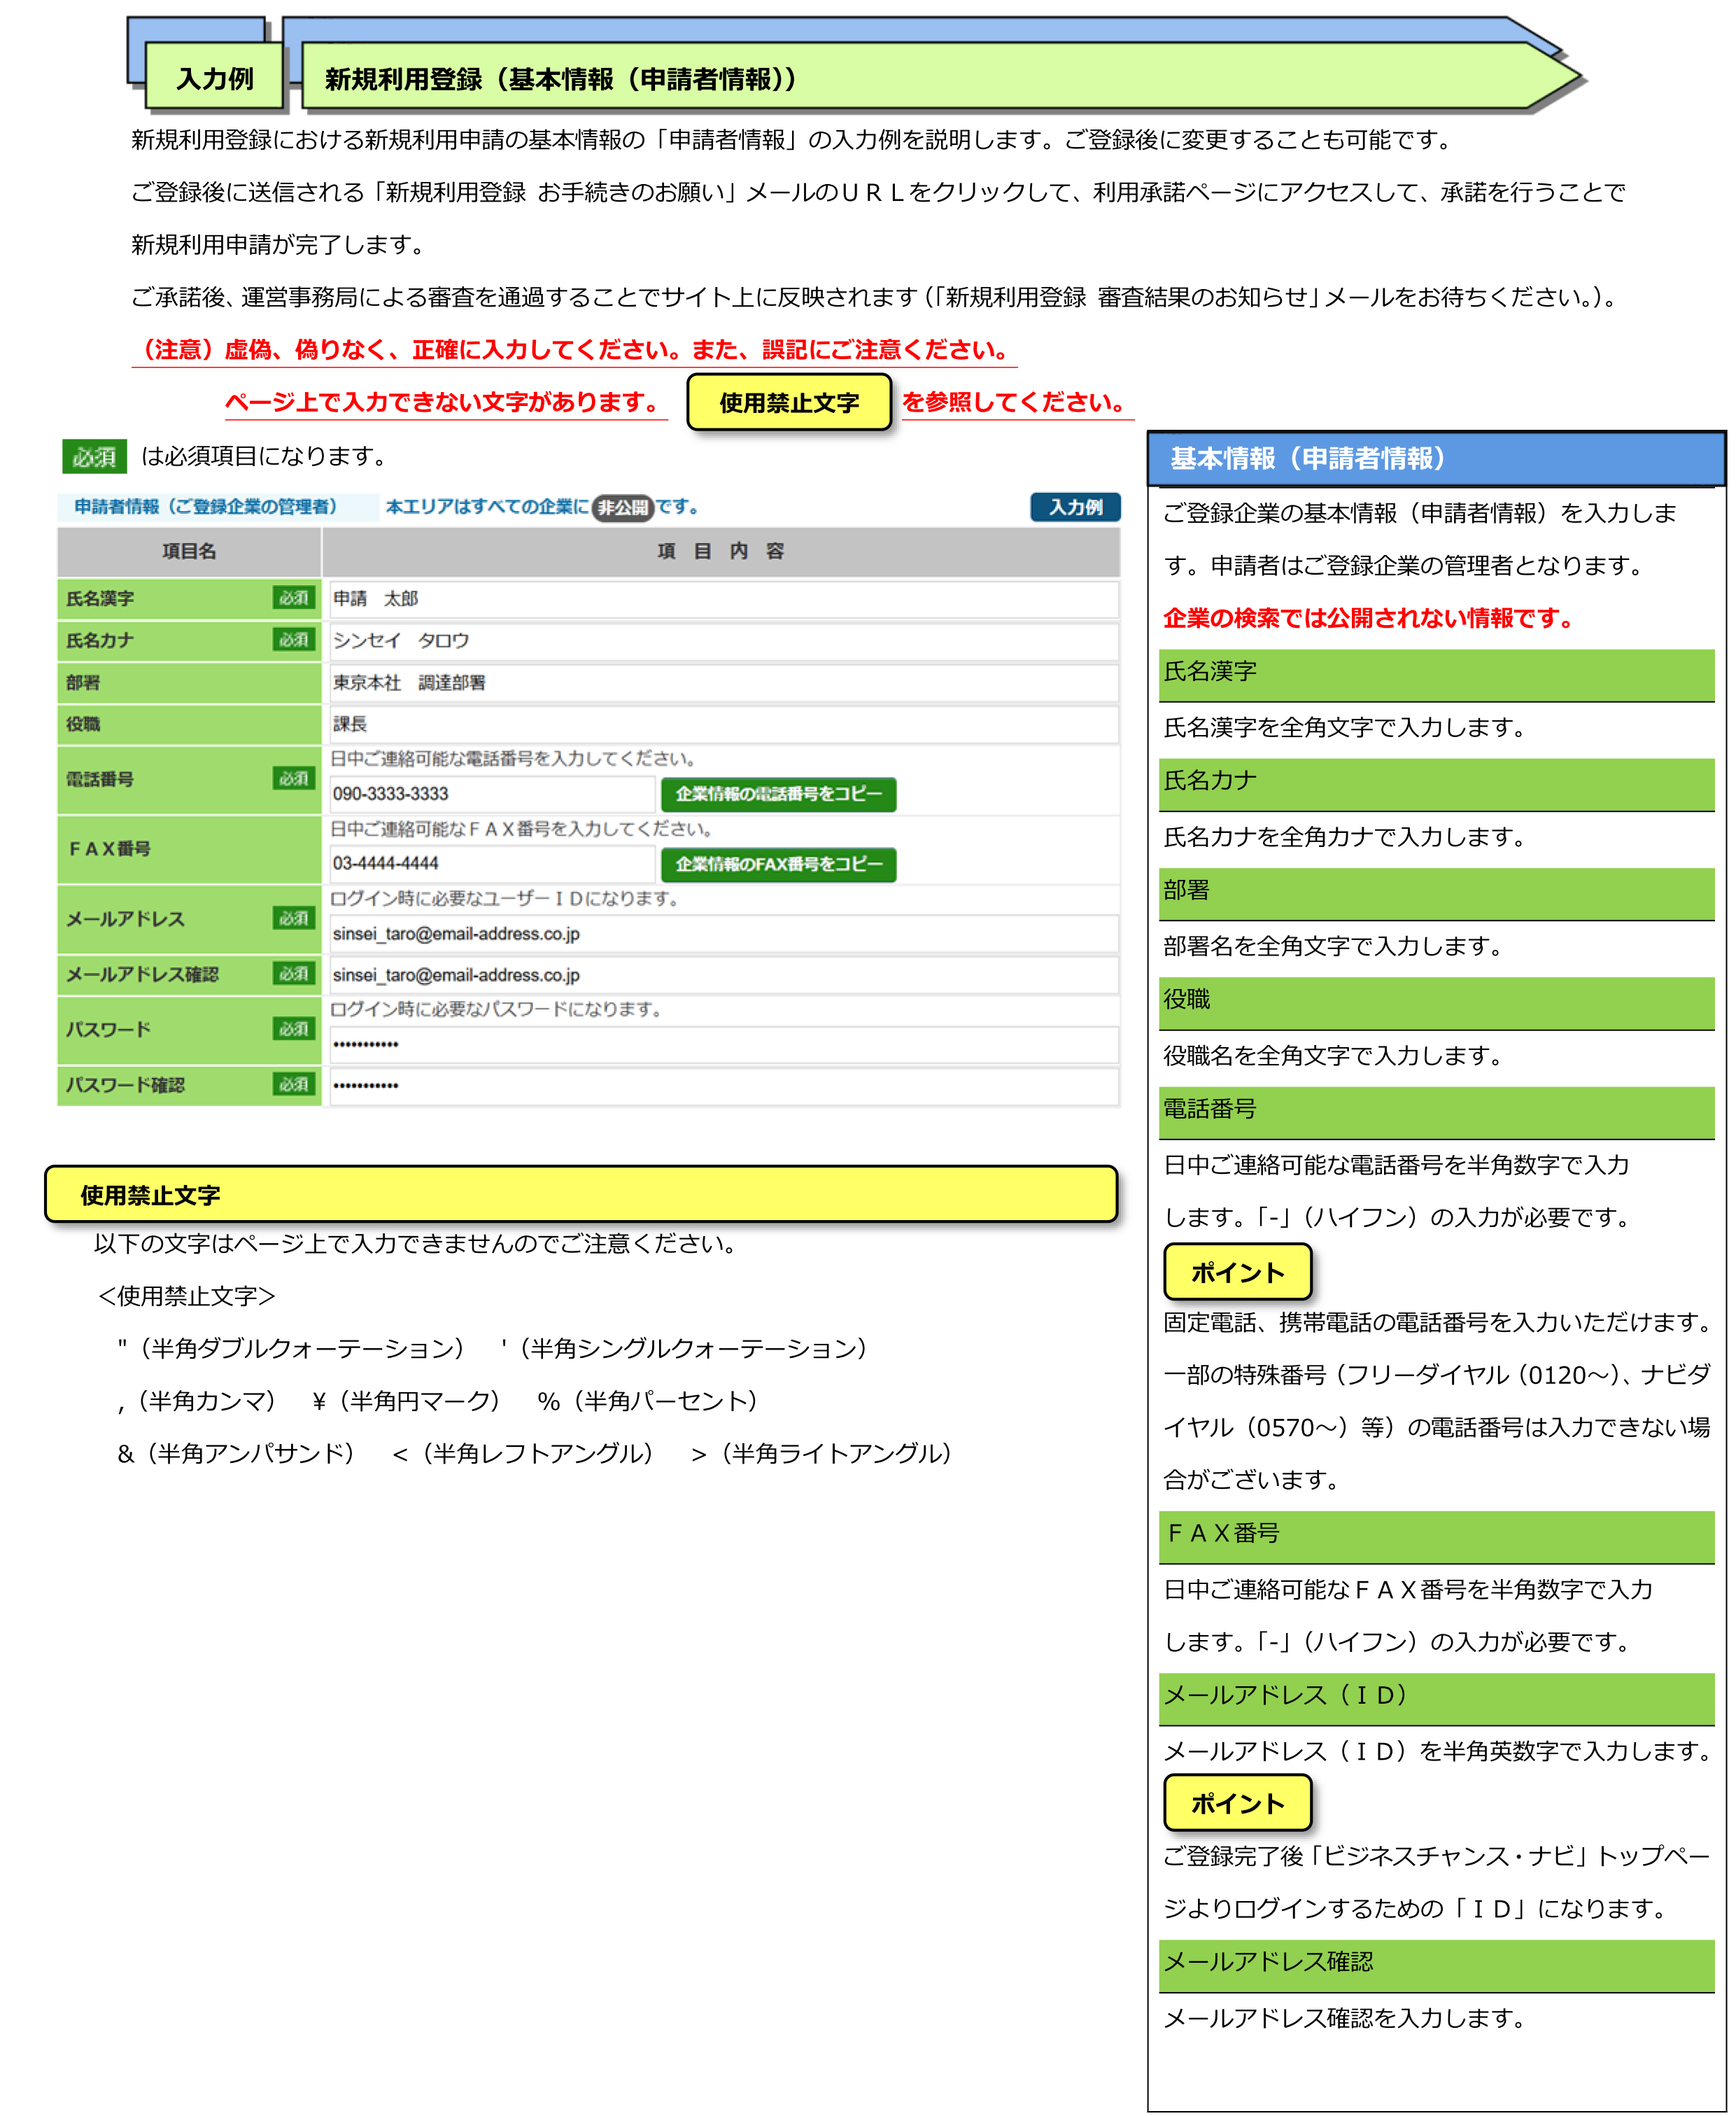
Task: Click the メールアドレス input field
Action: point(723,934)
